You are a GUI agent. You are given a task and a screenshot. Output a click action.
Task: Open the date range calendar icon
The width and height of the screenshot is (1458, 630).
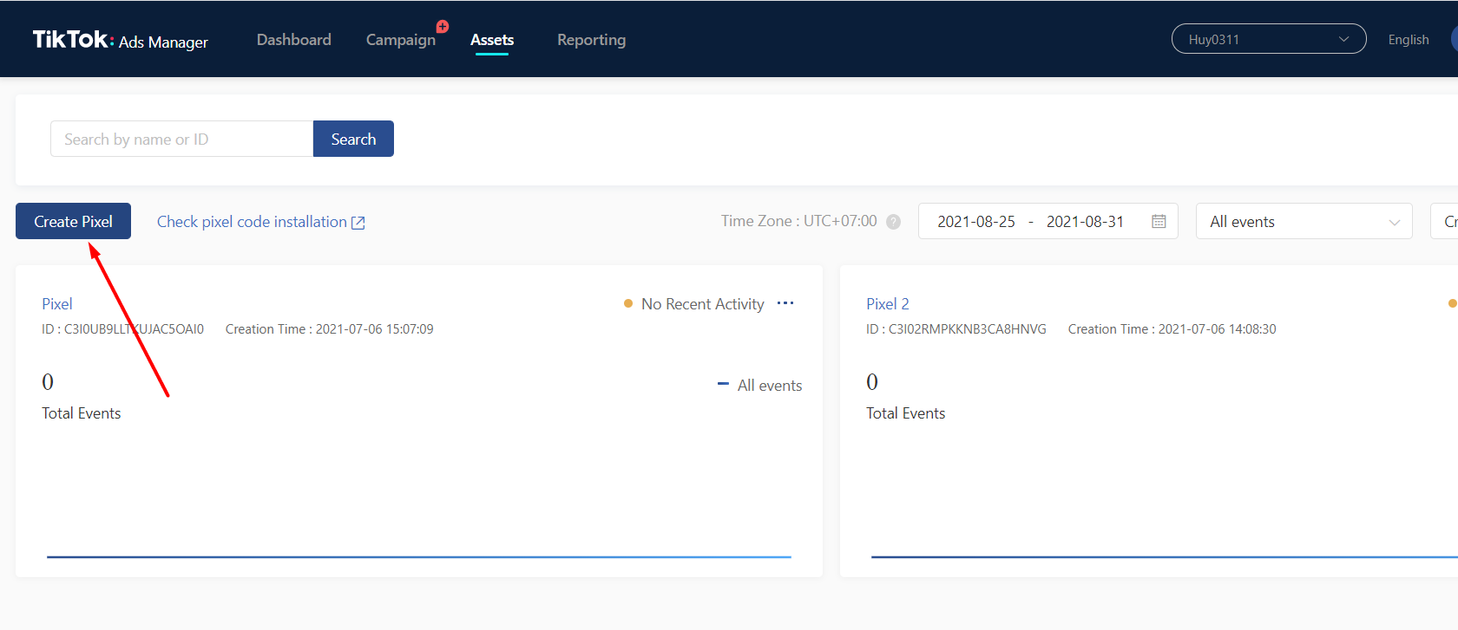click(1159, 222)
